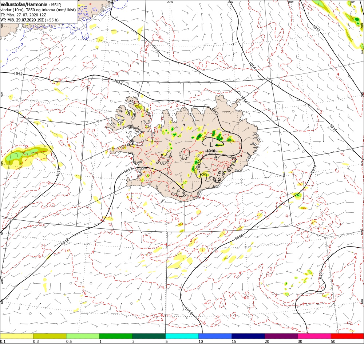This screenshot has width=364, height=344.
Task: Click the 'IT: Mán. 27. 07. 2020 12Z' line
Action: point(23,15)
